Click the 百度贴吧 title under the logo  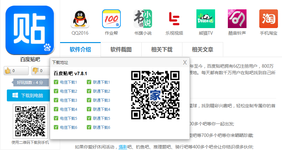coord(30,60)
